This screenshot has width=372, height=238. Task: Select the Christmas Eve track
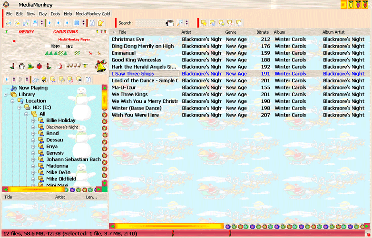point(240,40)
